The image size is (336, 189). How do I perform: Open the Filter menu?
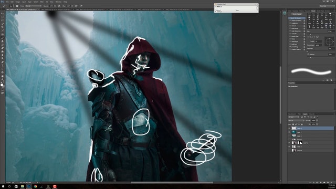42,2
